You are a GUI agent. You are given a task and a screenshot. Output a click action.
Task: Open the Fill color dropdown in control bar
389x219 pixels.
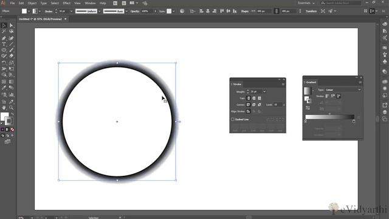point(29,11)
